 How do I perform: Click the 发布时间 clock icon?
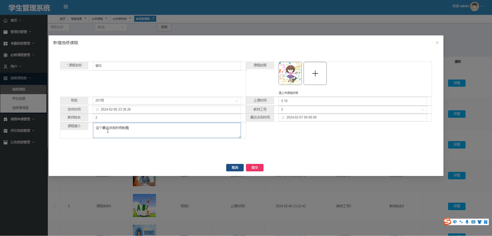[97, 110]
